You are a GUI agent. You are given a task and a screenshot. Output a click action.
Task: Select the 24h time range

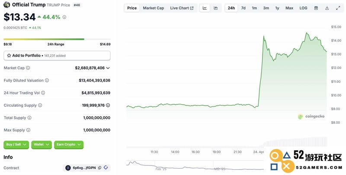click(231, 8)
